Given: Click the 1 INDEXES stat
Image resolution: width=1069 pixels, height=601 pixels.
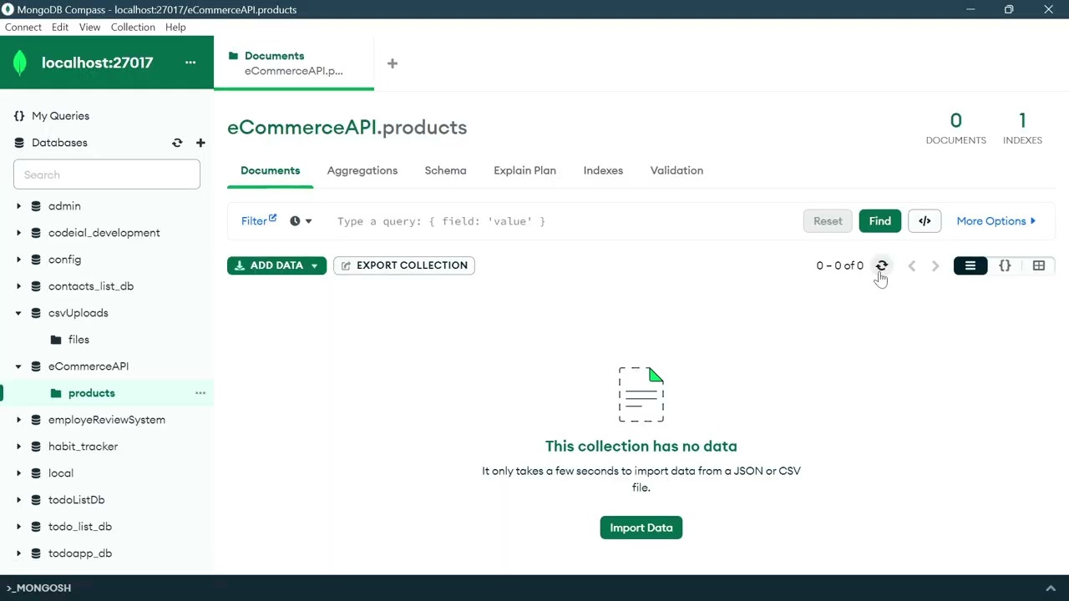Looking at the screenshot, I should coord(1022,129).
